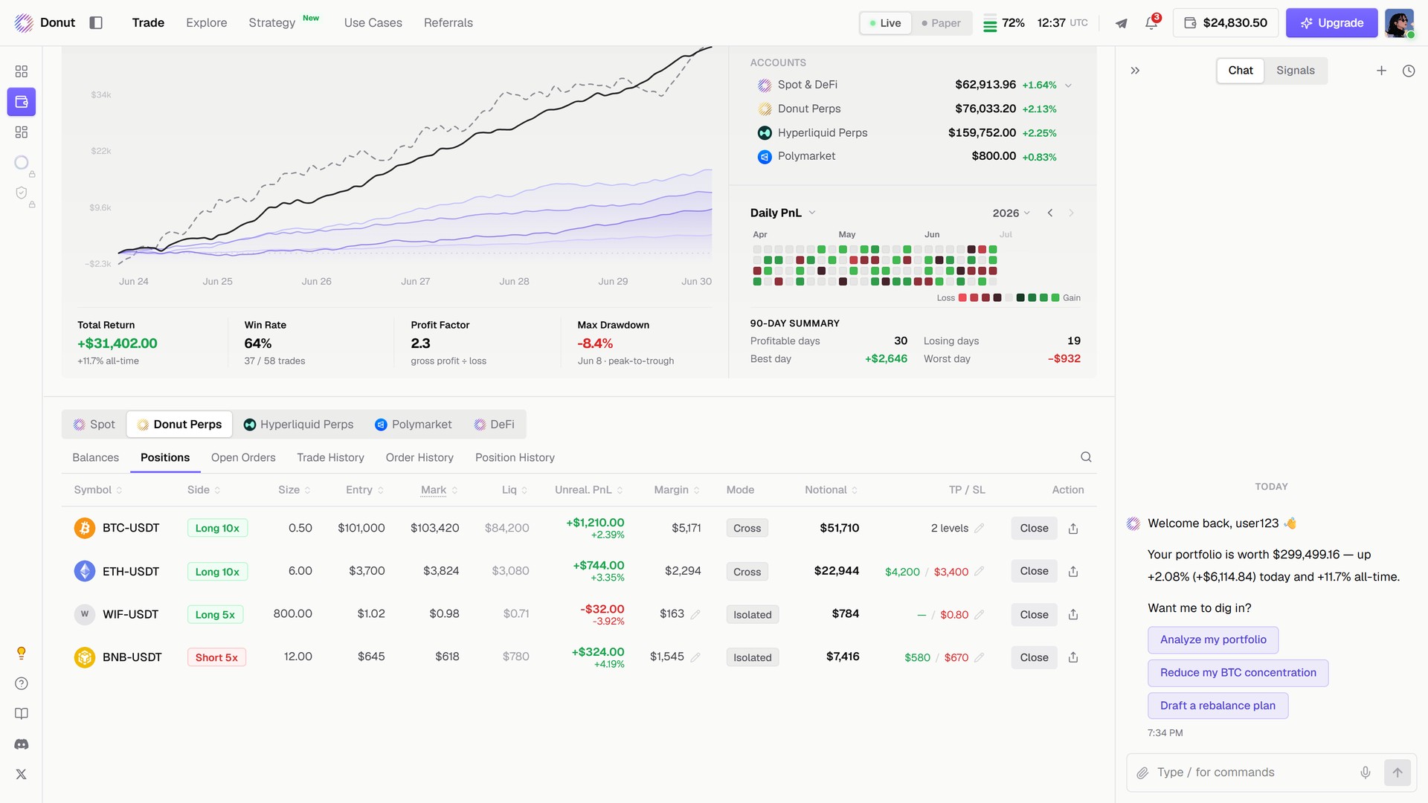Switch chat panel to Signals
The image size is (1428, 803).
click(1296, 71)
